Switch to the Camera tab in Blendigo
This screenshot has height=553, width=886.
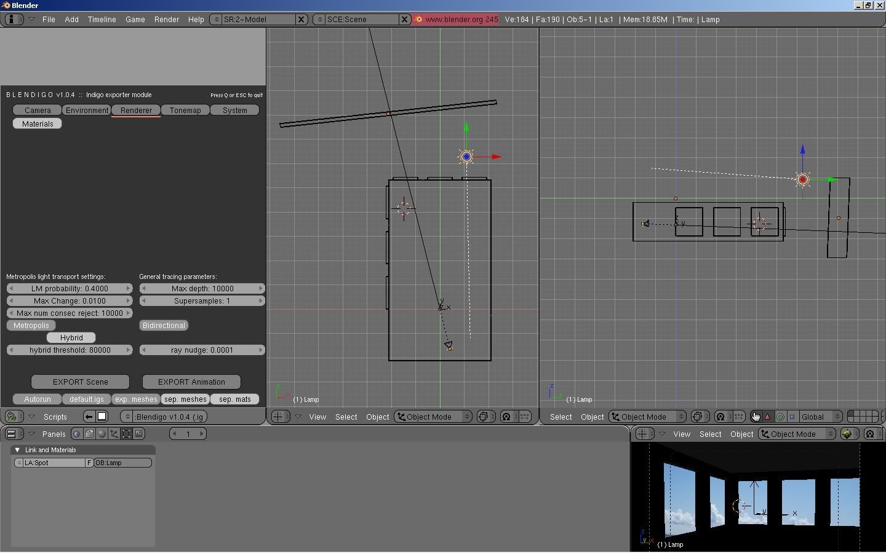pyautogui.click(x=38, y=110)
